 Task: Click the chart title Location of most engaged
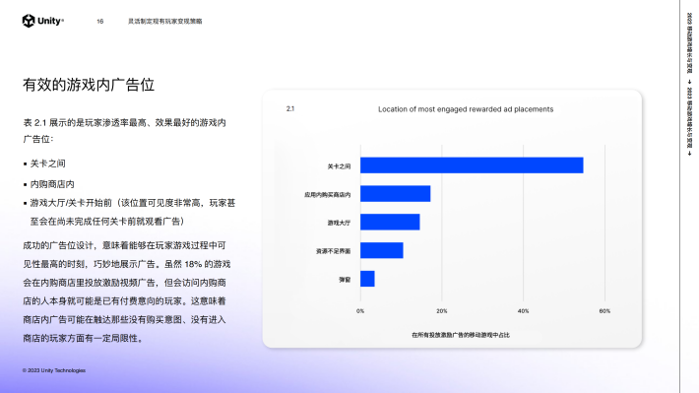tap(466, 109)
